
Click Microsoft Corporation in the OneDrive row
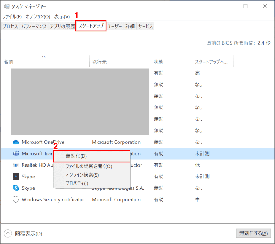pos(116,142)
